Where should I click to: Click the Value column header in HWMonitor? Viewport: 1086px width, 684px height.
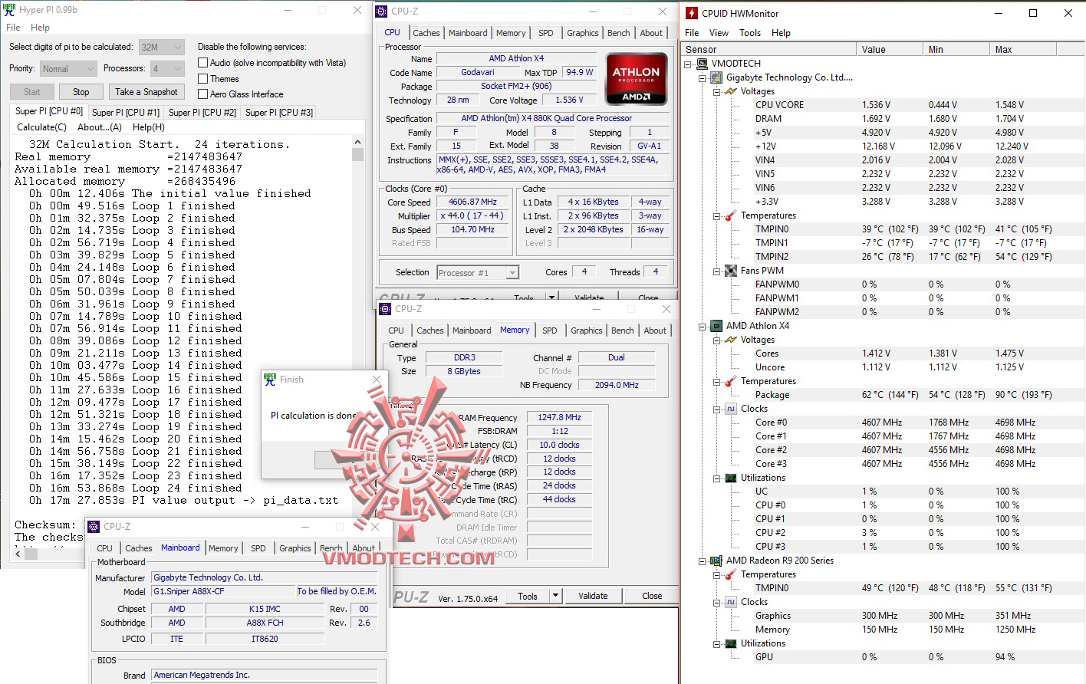click(x=890, y=49)
